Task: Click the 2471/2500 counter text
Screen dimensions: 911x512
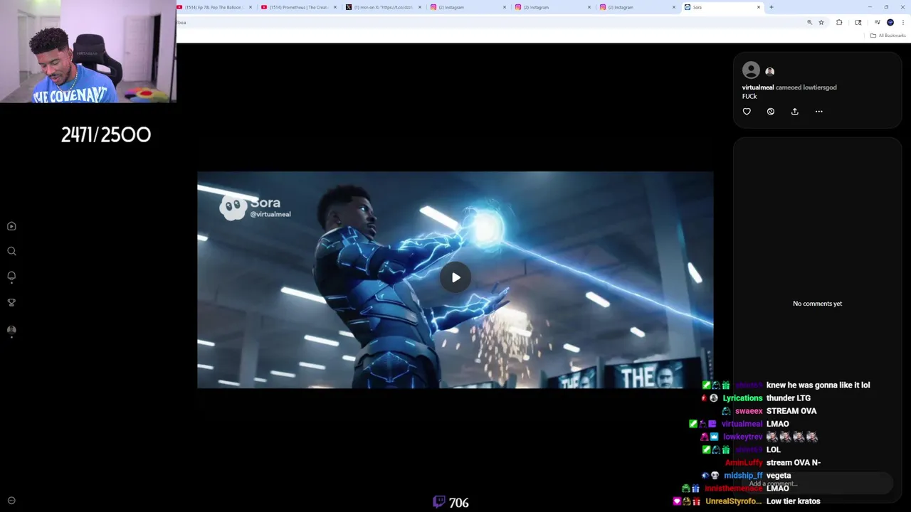Action: 106,135
